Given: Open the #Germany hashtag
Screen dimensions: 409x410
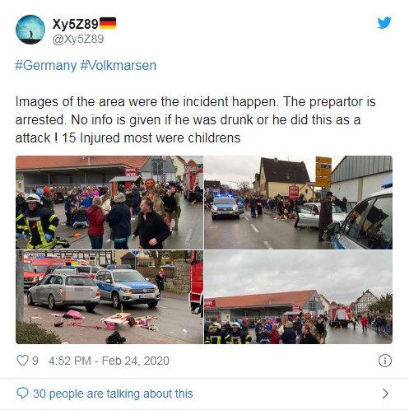Looking at the screenshot, I should tap(46, 66).
